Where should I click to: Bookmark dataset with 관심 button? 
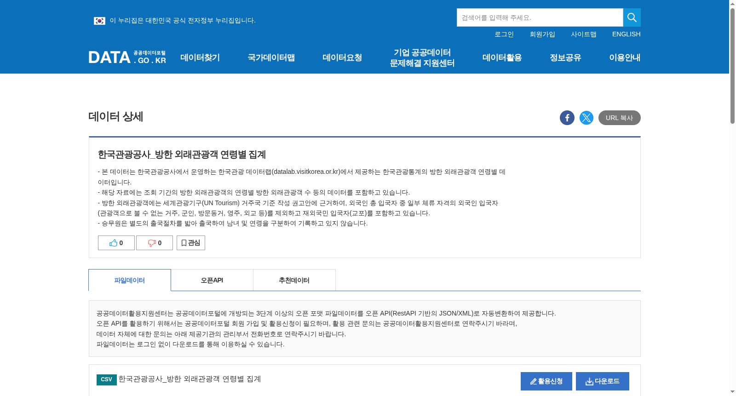191,243
